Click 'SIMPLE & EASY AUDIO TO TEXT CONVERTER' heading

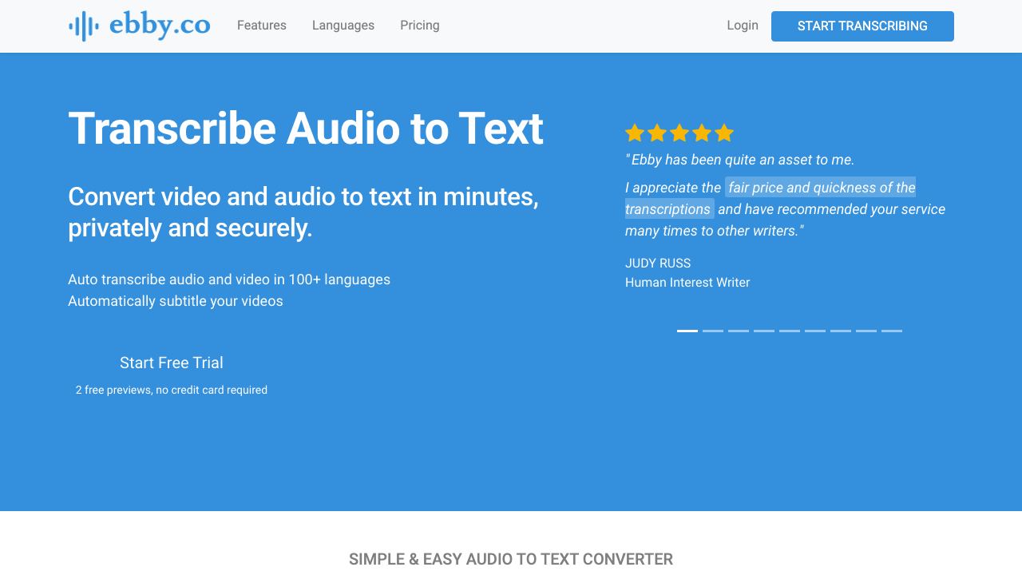coord(511,559)
